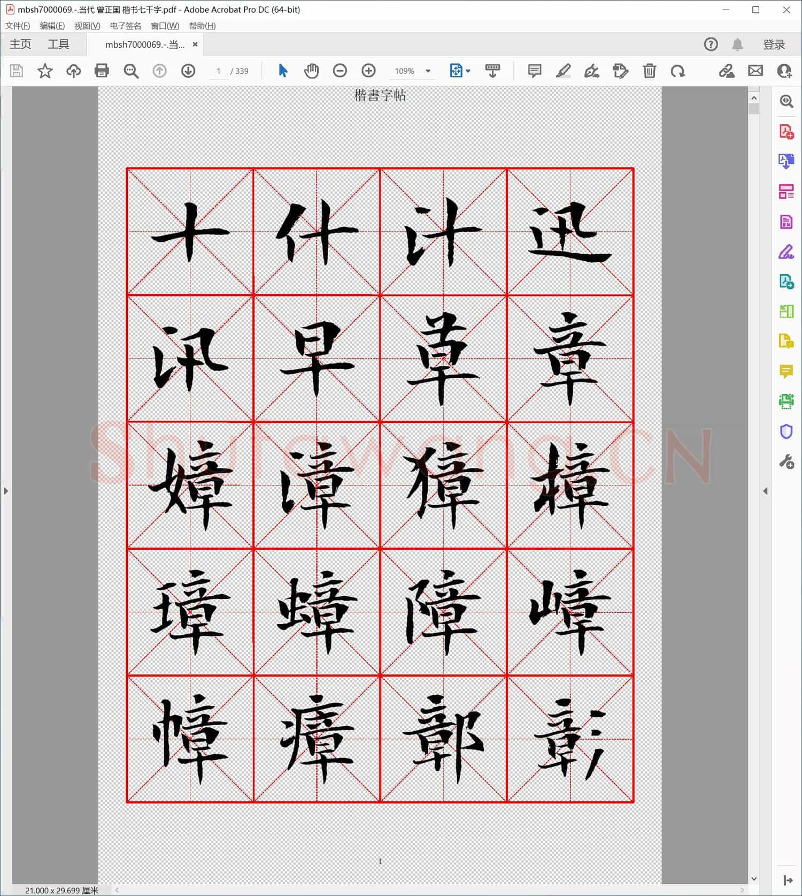
Task: Open 编辑(E) menu
Action: 52,26
